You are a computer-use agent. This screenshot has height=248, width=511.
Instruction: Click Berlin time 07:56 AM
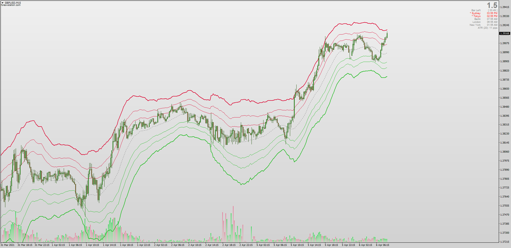click(x=492, y=19)
